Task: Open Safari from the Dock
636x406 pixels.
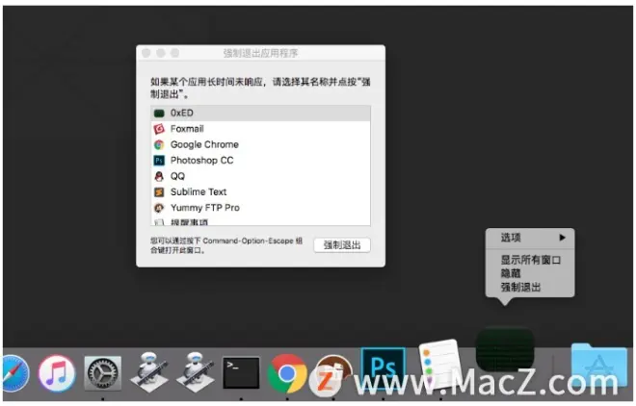Action: pos(15,373)
